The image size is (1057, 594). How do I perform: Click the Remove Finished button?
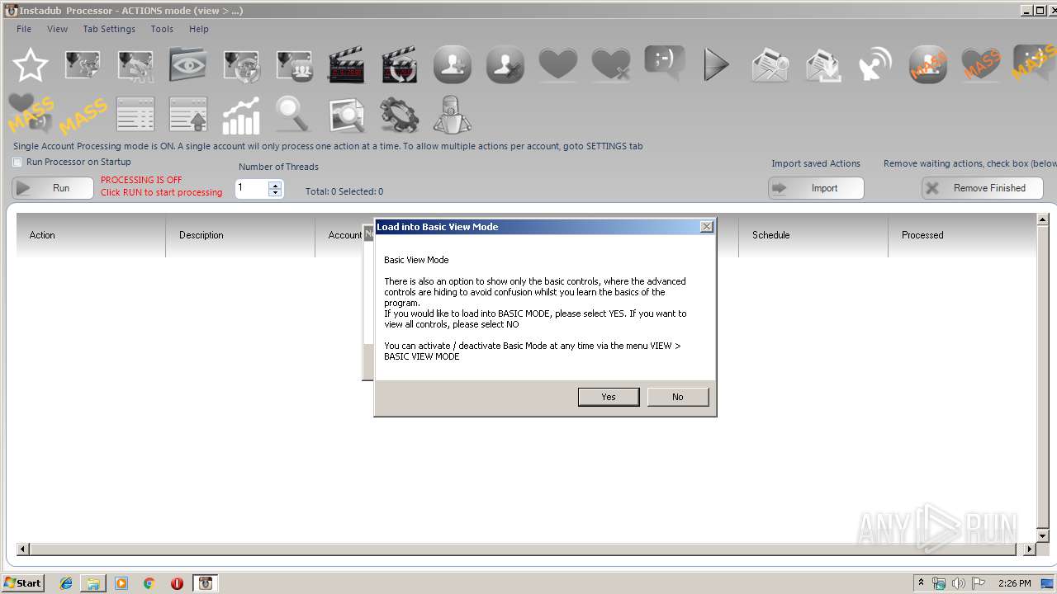[983, 188]
